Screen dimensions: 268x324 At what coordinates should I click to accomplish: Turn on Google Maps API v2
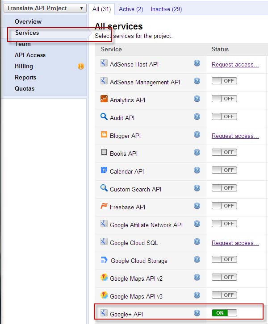click(224, 277)
